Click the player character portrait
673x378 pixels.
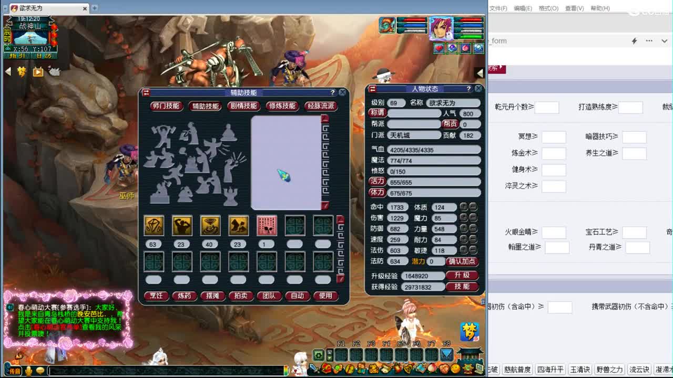coord(441,28)
